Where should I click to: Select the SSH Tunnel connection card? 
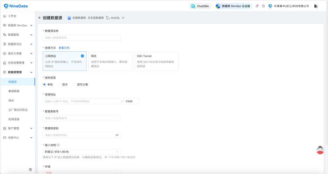click(156, 61)
